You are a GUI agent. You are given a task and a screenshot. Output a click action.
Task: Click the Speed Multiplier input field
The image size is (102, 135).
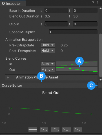pos(73,32)
